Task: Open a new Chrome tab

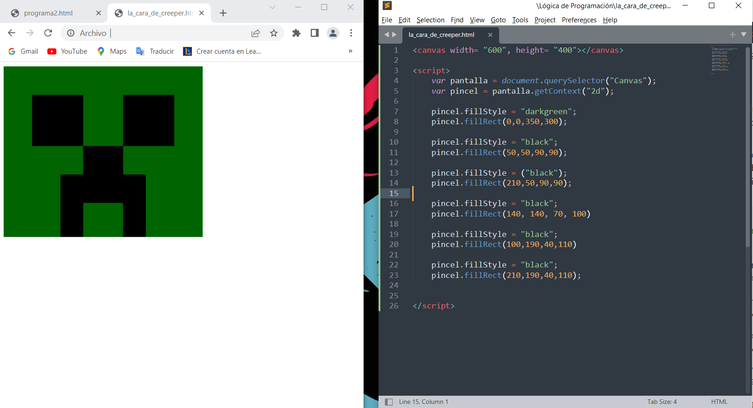Action: coord(223,13)
